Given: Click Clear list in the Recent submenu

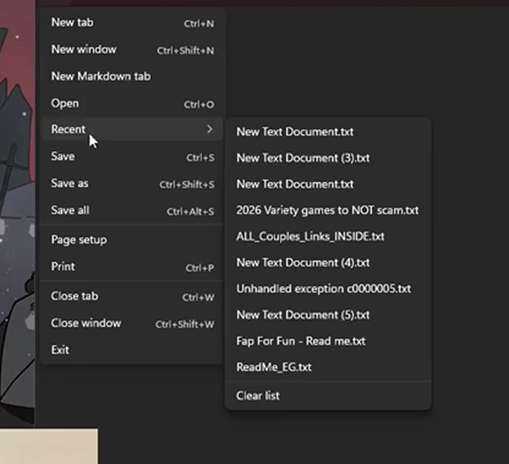Looking at the screenshot, I should 328,395.
